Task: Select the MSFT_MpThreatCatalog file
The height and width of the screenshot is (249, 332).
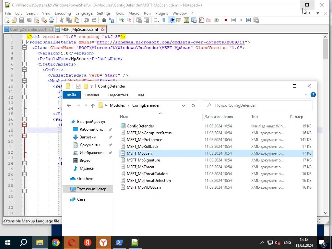Action: [x=216, y=174]
